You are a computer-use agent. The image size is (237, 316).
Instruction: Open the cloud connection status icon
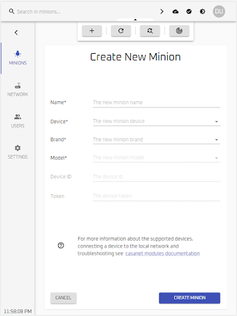(175, 12)
